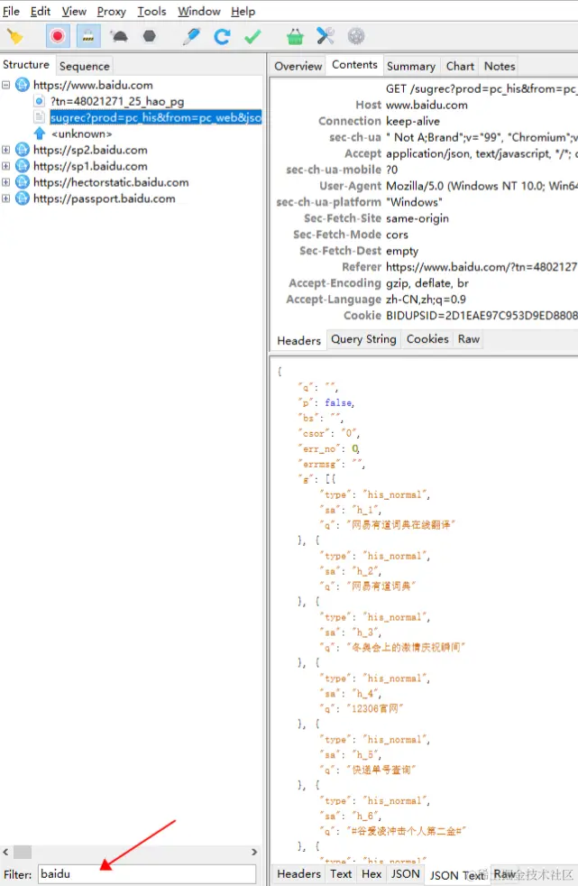Open response JSON tab
The height and width of the screenshot is (886, 578).
click(405, 874)
